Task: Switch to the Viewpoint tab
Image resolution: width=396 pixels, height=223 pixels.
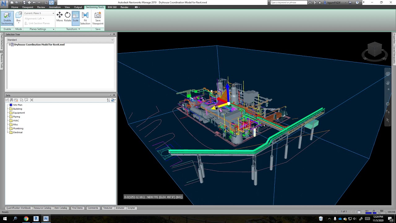Action: tap(28, 7)
